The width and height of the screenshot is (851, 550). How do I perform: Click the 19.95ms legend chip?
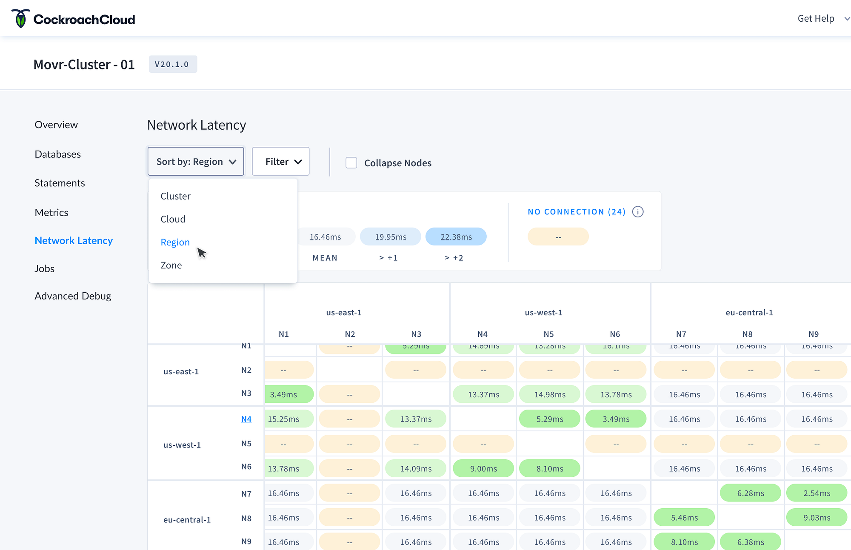coord(391,237)
